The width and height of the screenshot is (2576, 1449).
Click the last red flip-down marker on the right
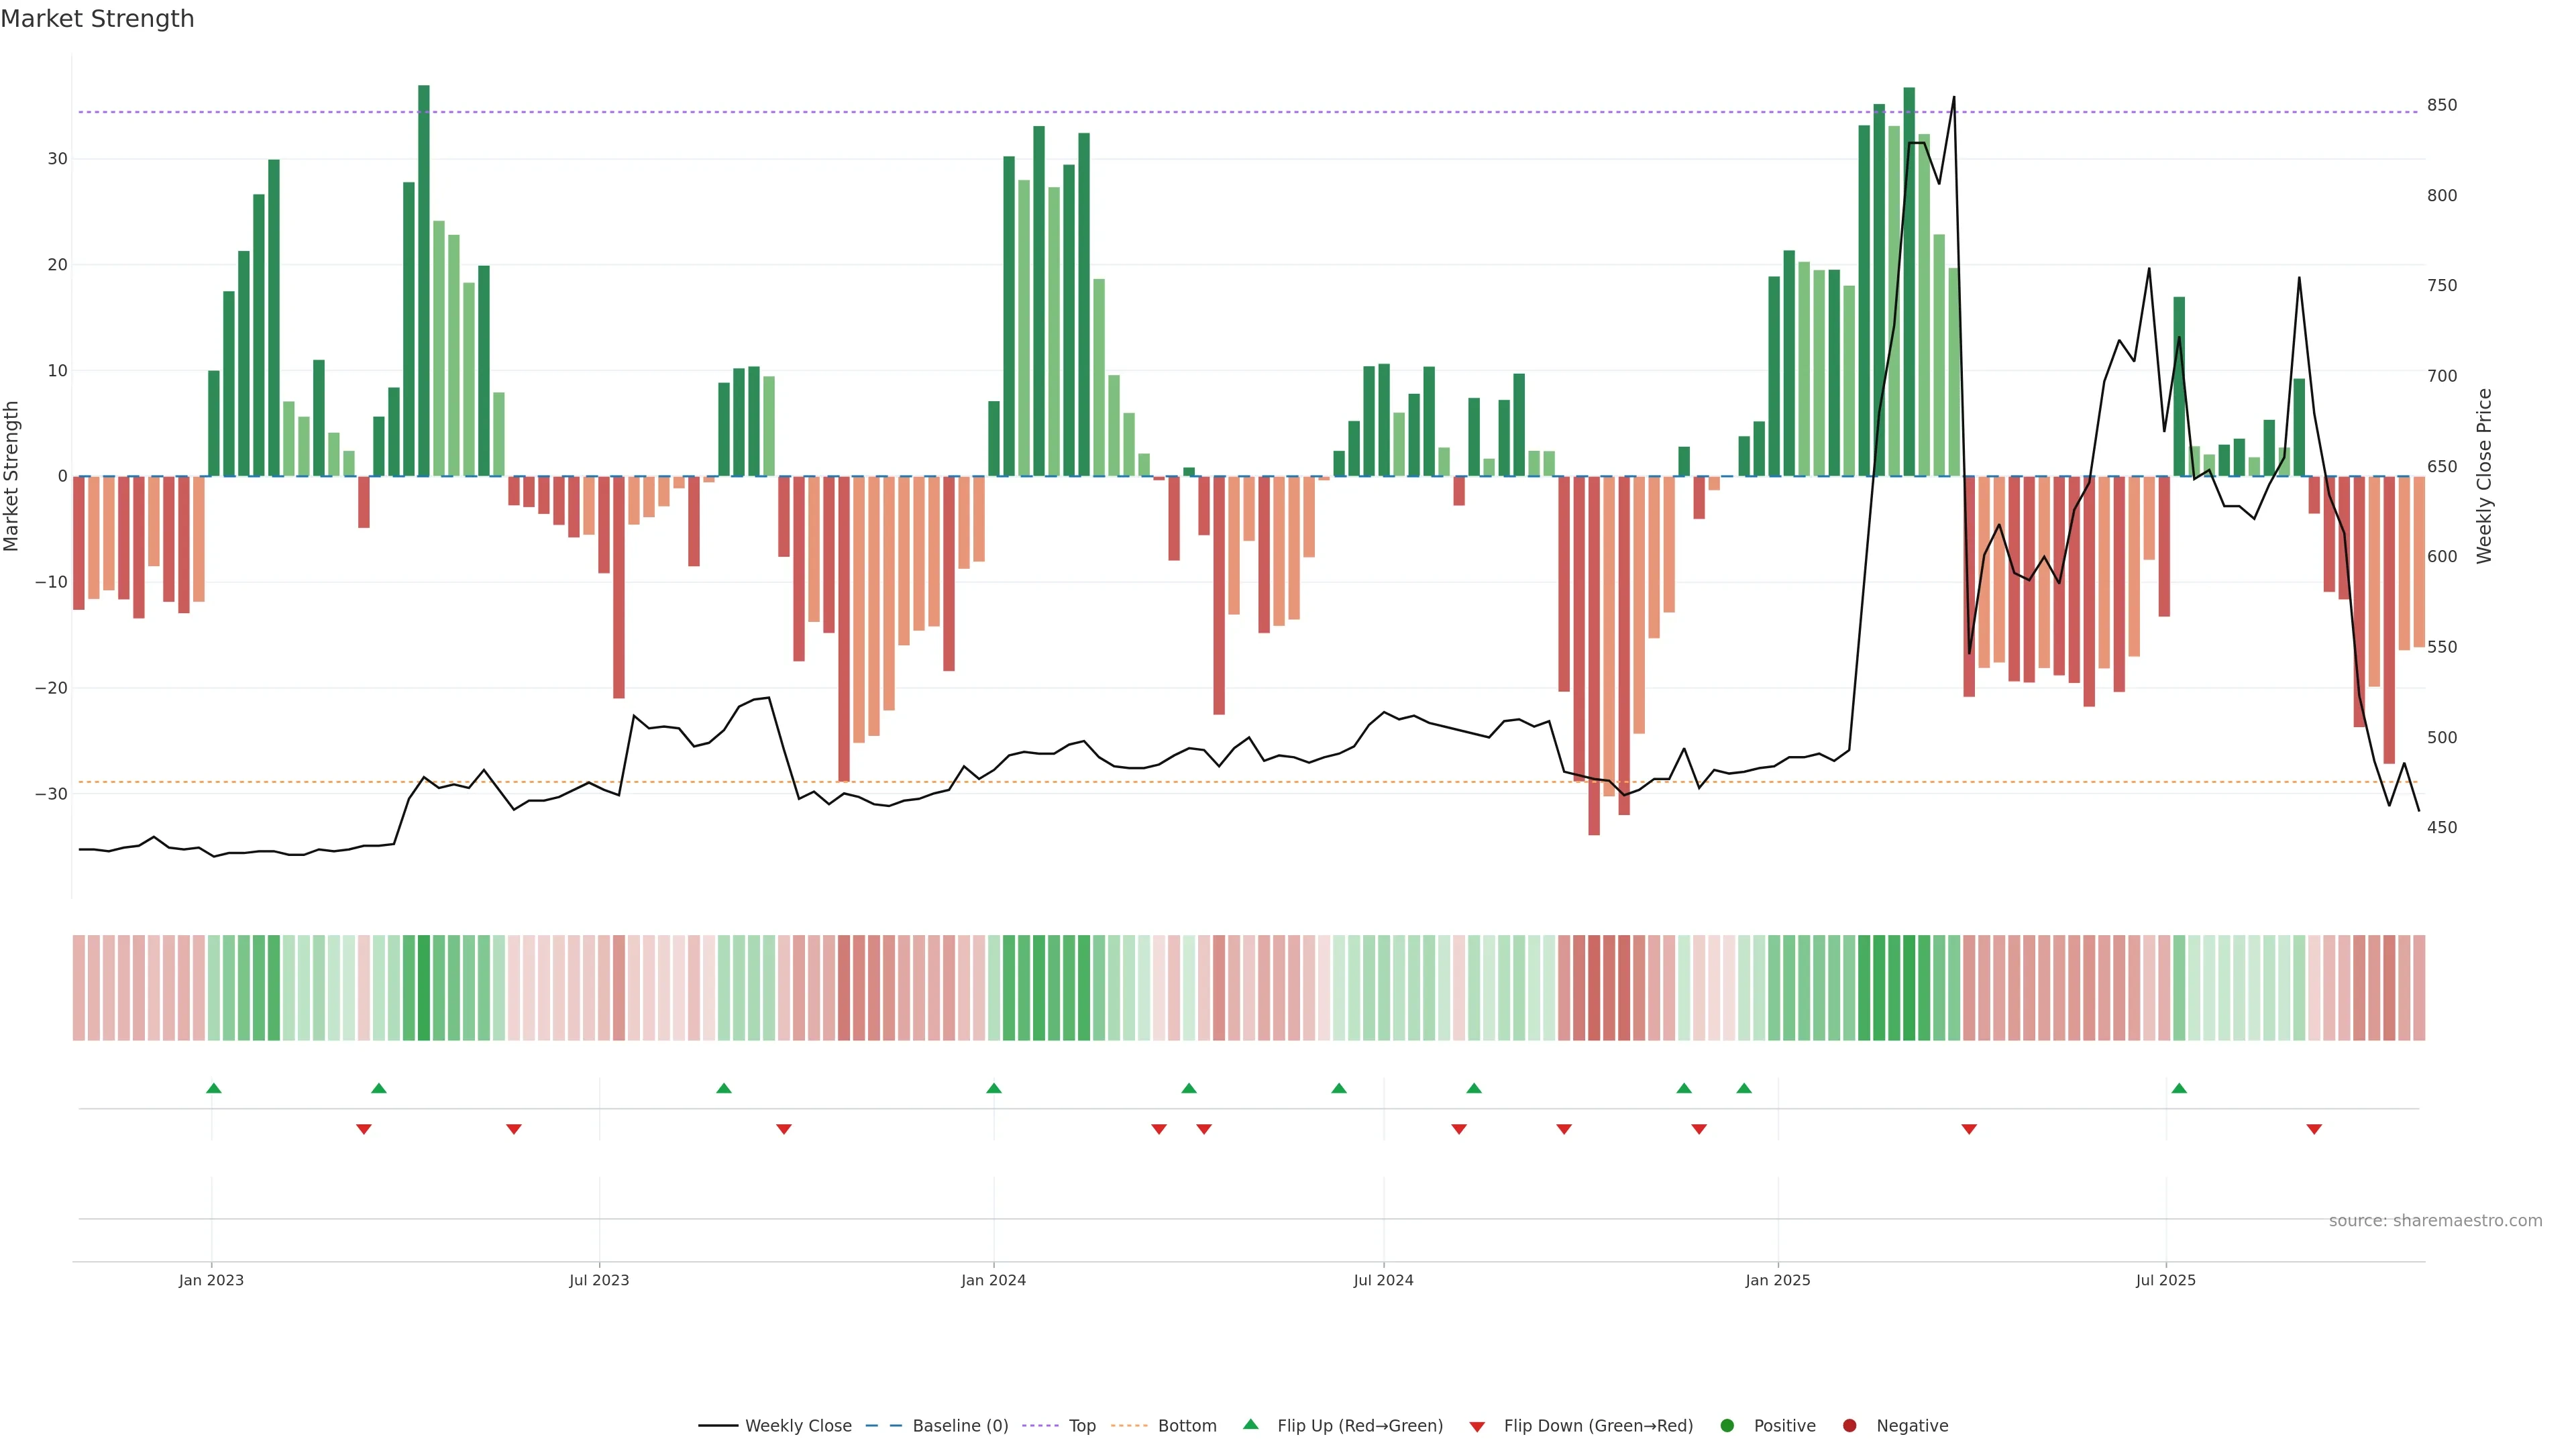pyautogui.click(x=2314, y=1129)
